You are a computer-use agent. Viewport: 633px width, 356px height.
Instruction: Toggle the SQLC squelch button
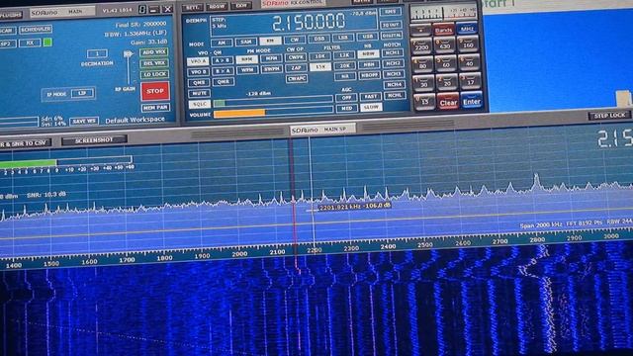(200, 104)
